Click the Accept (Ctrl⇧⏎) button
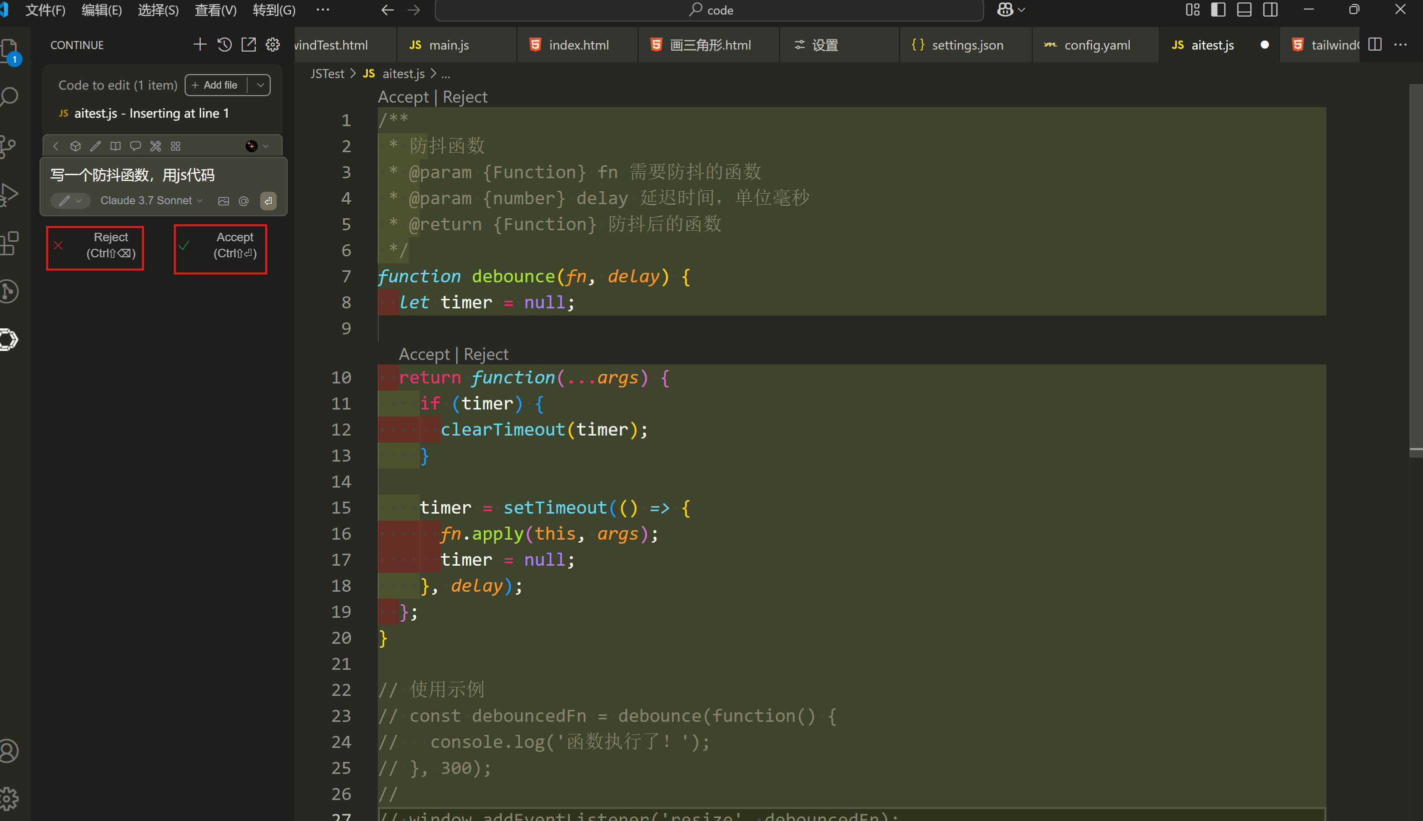Image resolution: width=1423 pixels, height=821 pixels. 220,249
